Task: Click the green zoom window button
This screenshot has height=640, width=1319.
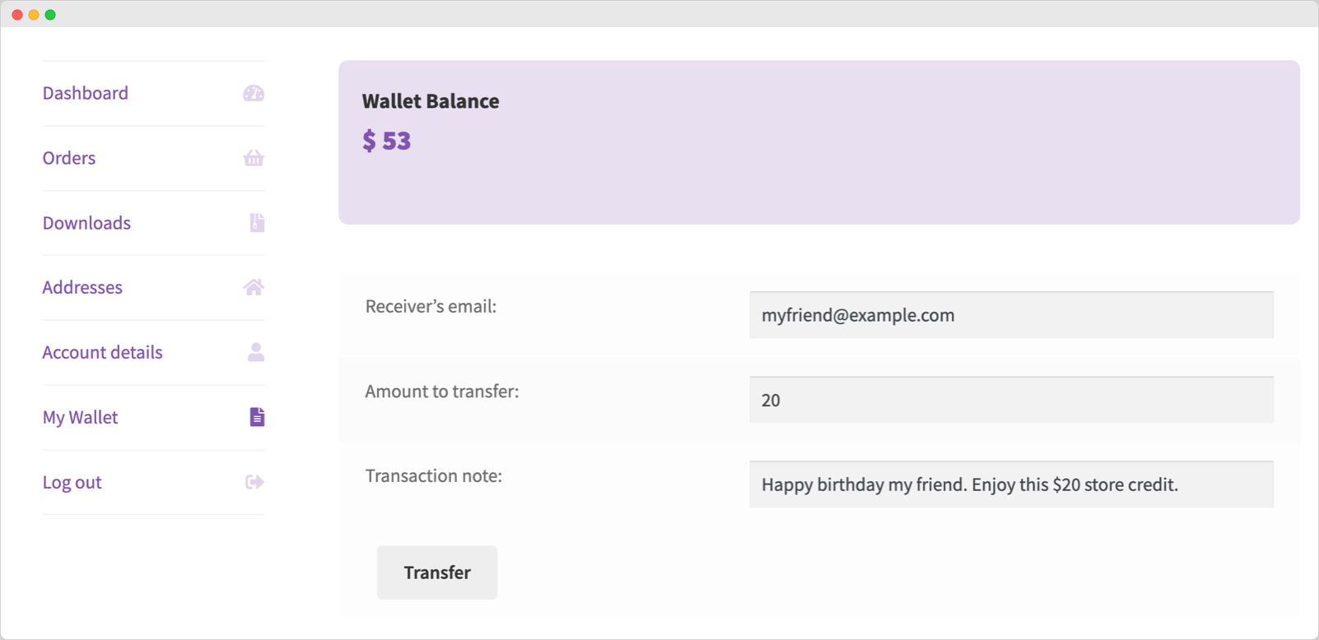Action: click(50, 15)
